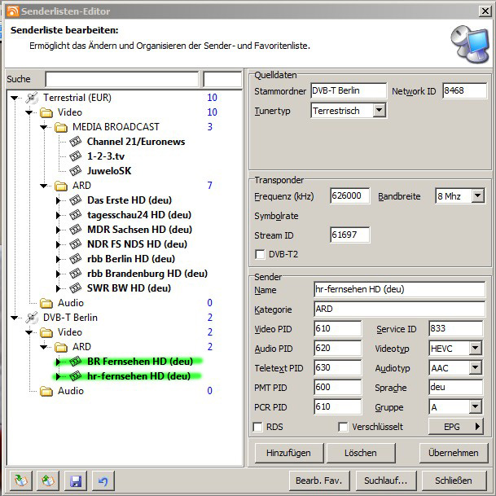
Task: Start the Suchlauf... channel scan
Action: (x=386, y=481)
